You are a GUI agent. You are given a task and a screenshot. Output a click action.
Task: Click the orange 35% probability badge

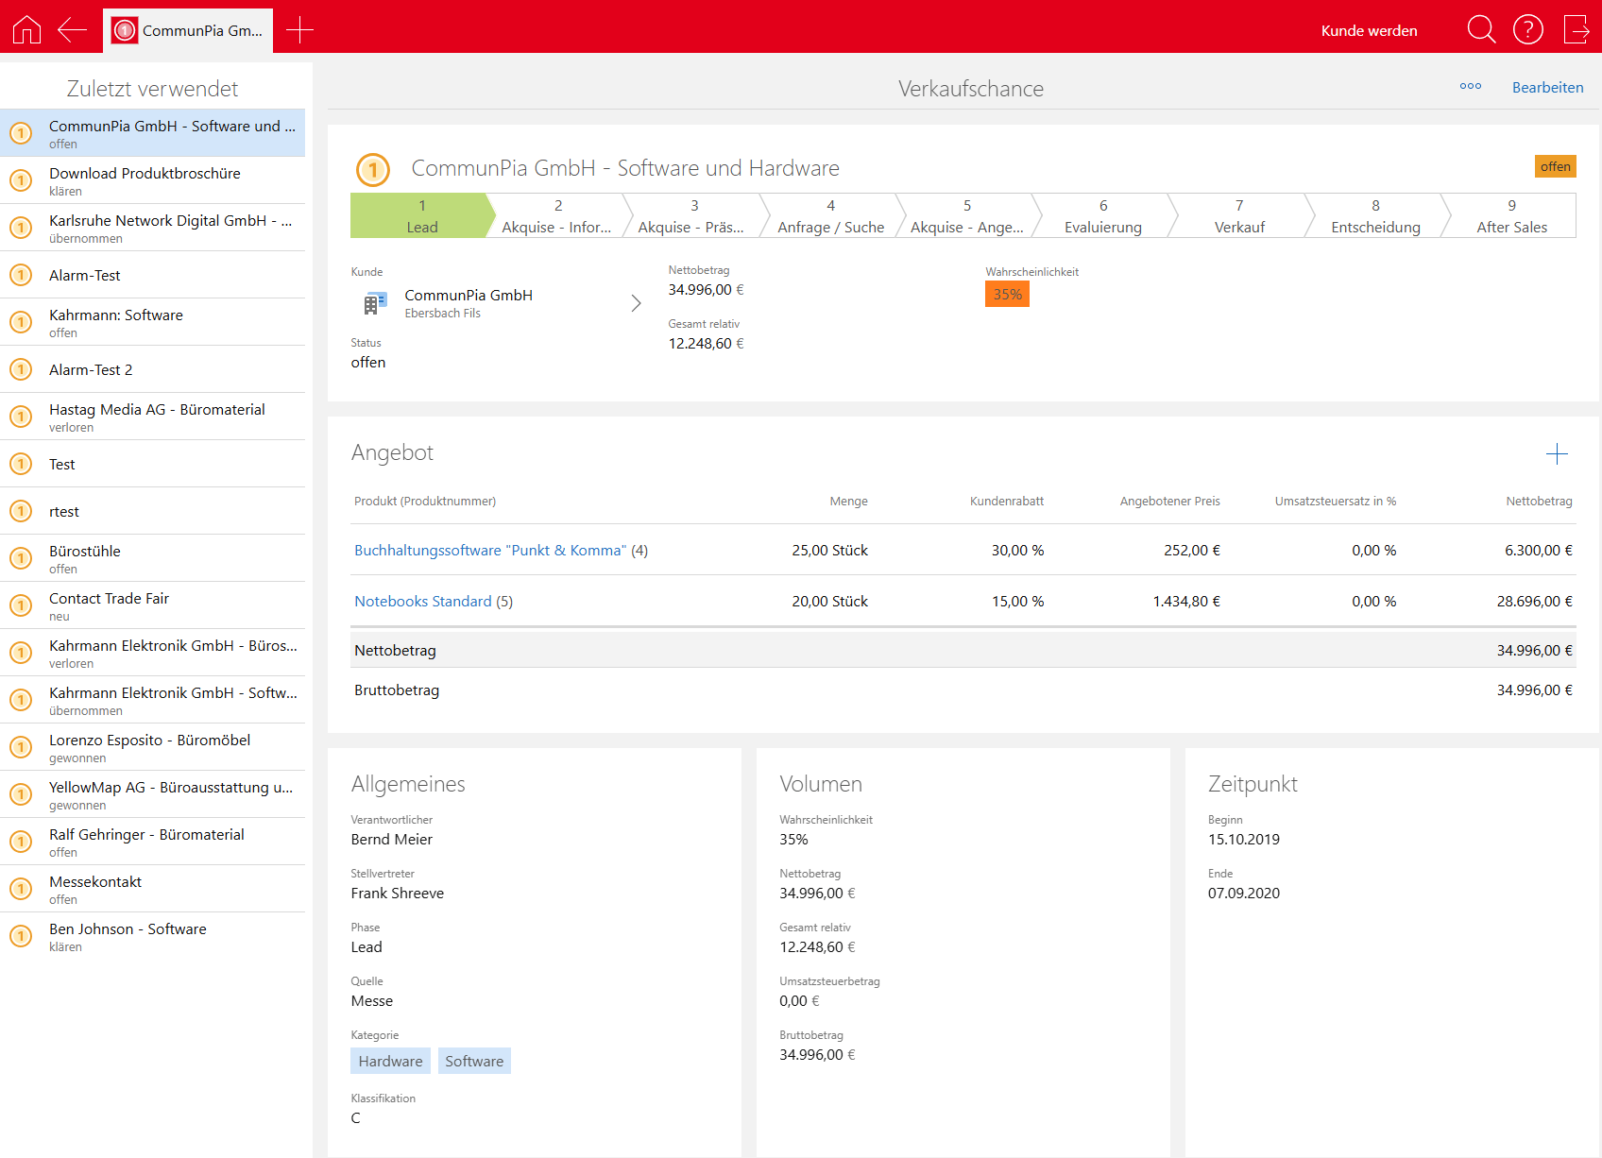click(x=1007, y=295)
